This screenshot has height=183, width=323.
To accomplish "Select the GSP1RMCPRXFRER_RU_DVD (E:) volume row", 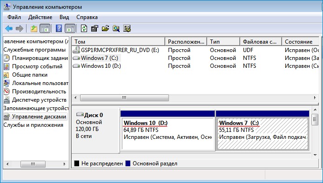I will click(x=195, y=50).
